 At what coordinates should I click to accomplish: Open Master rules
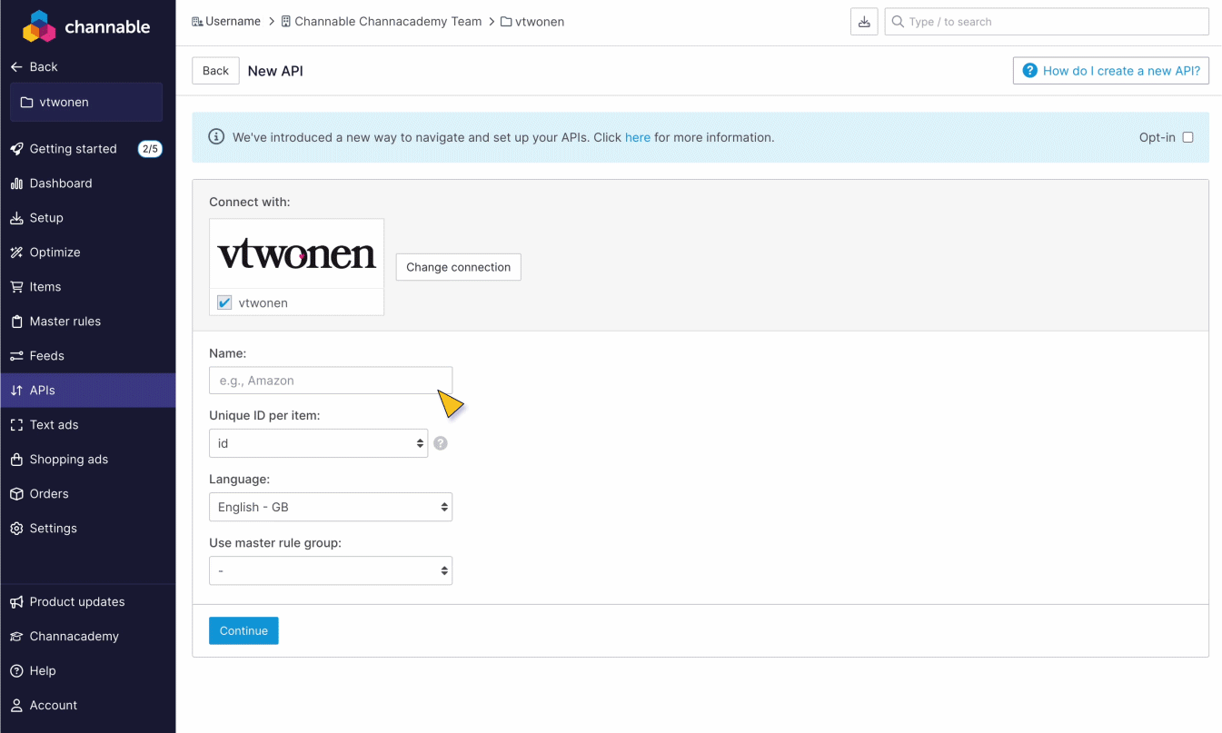click(x=65, y=322)
